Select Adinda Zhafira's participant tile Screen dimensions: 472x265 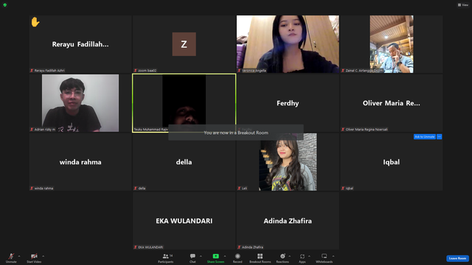(x=288, y=221)
